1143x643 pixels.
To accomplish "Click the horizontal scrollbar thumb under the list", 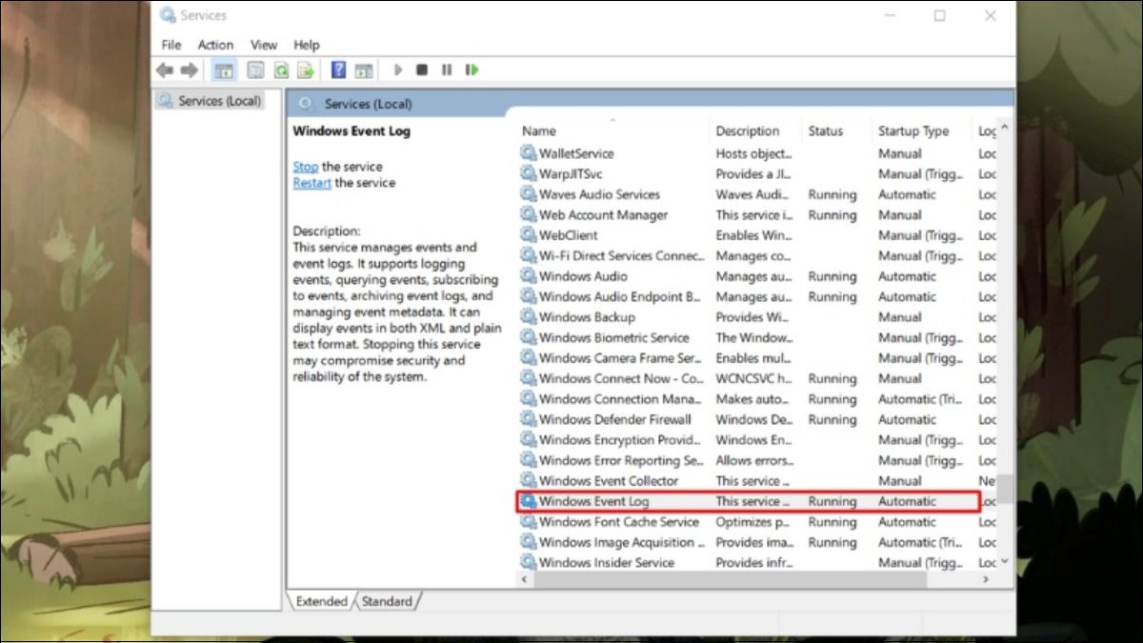I will point(731,578).
